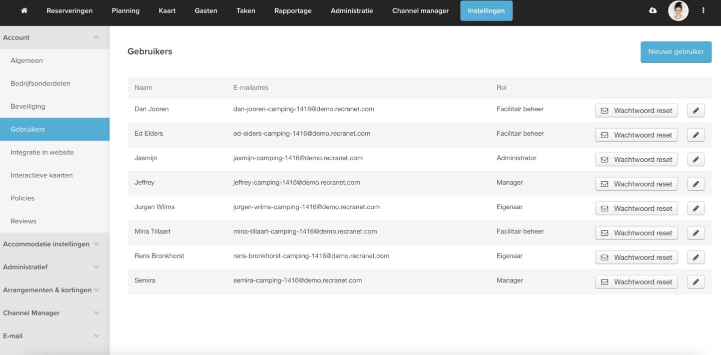
Task: Click the cloud download icon
Action: (652, 11)
